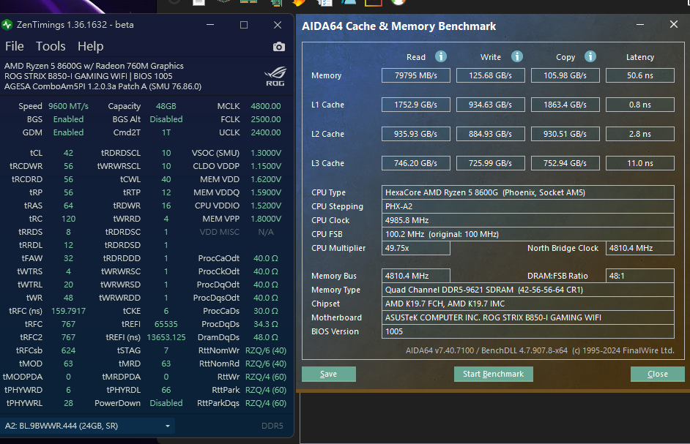Click the Save button in AIDA64
The height and width of the screenshot is (444, 690).
pos(329,374)
